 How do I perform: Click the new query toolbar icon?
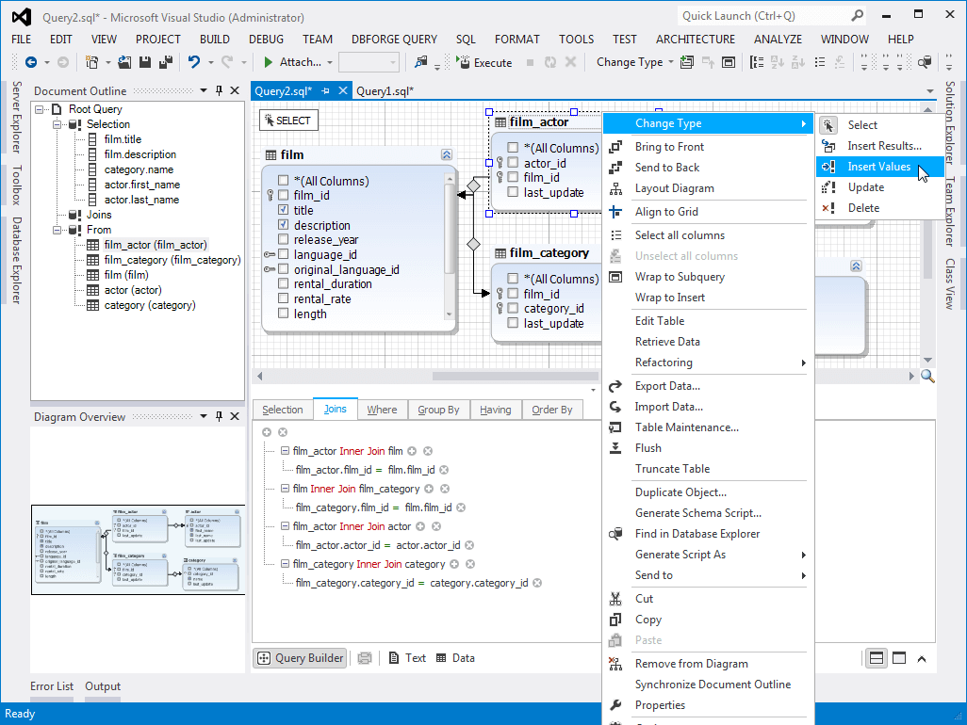tap(91, 62)
